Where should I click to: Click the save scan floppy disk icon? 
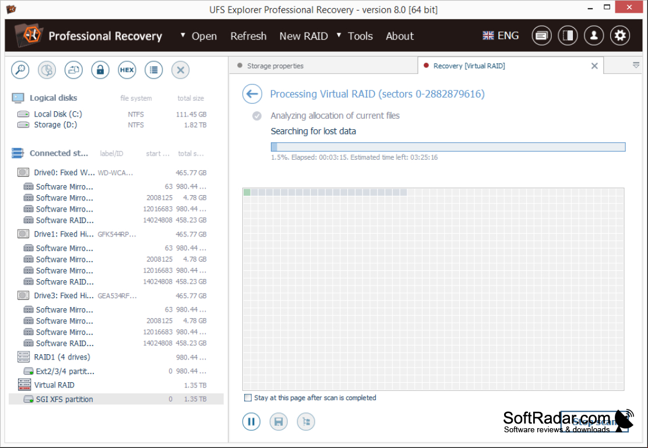(x=279, y=422)
